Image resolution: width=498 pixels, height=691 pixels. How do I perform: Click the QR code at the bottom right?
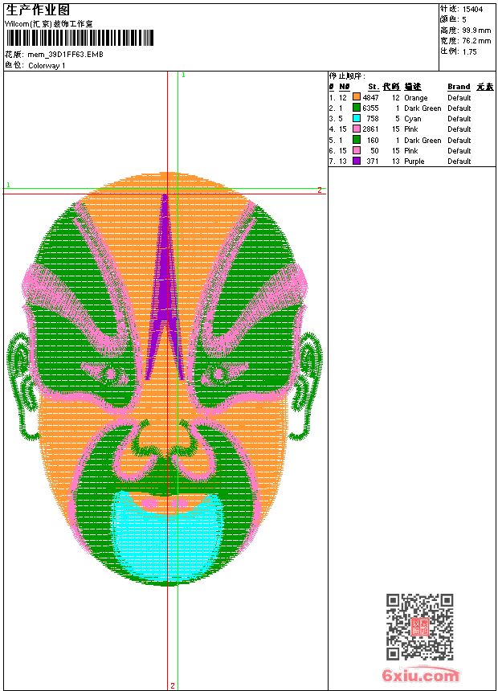click(x=420, y=626)
